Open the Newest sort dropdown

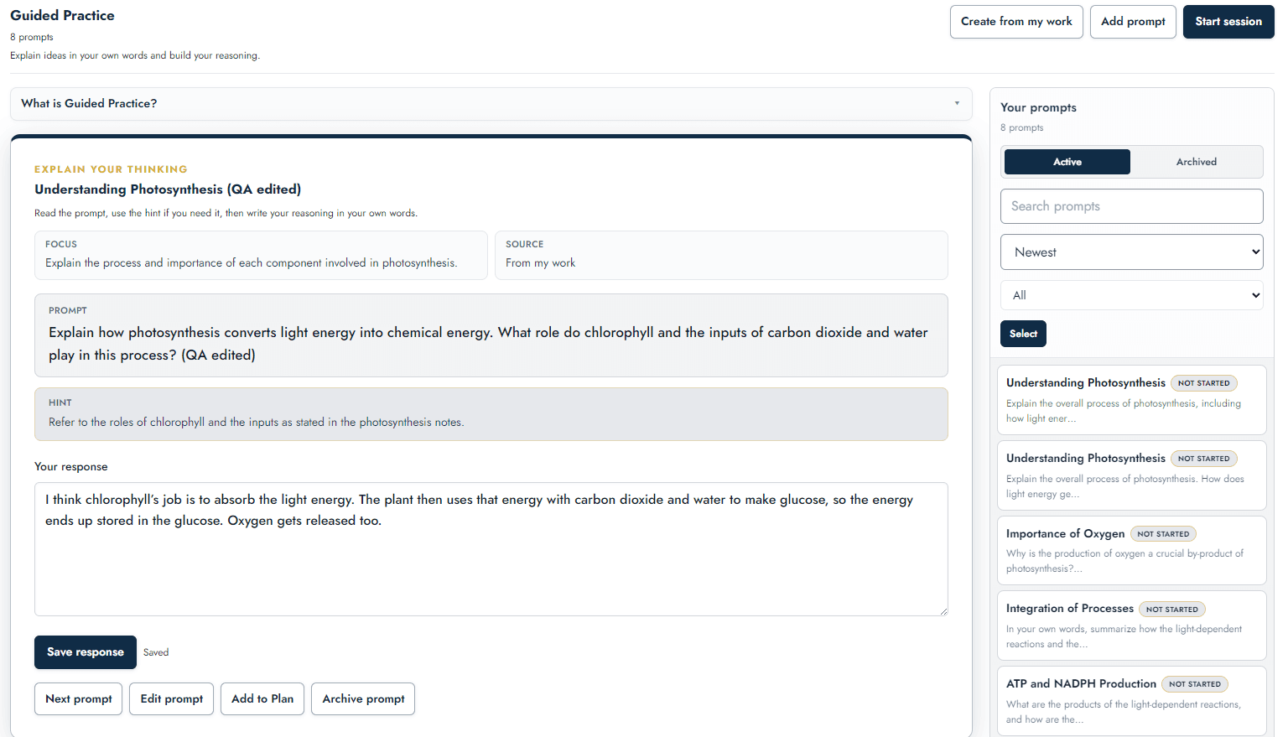pos(1131,252)
